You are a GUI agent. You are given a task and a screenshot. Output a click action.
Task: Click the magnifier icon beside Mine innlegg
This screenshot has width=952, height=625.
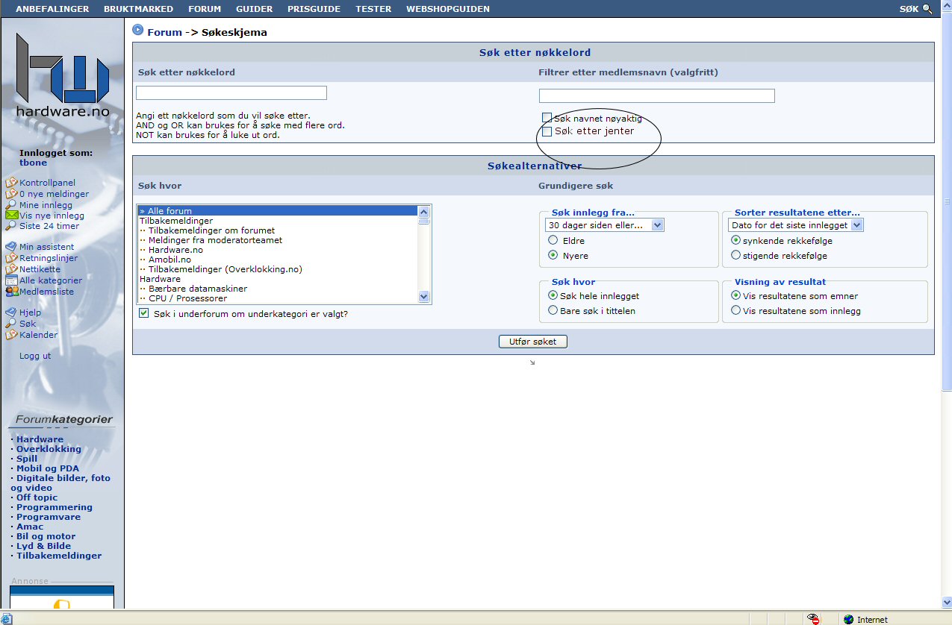coord(11,204)
